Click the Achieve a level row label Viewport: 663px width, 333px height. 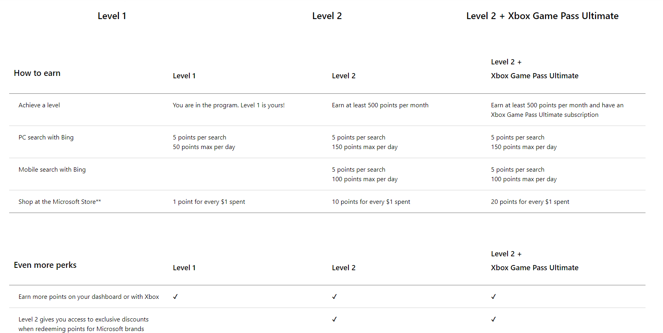coord(39,105)
